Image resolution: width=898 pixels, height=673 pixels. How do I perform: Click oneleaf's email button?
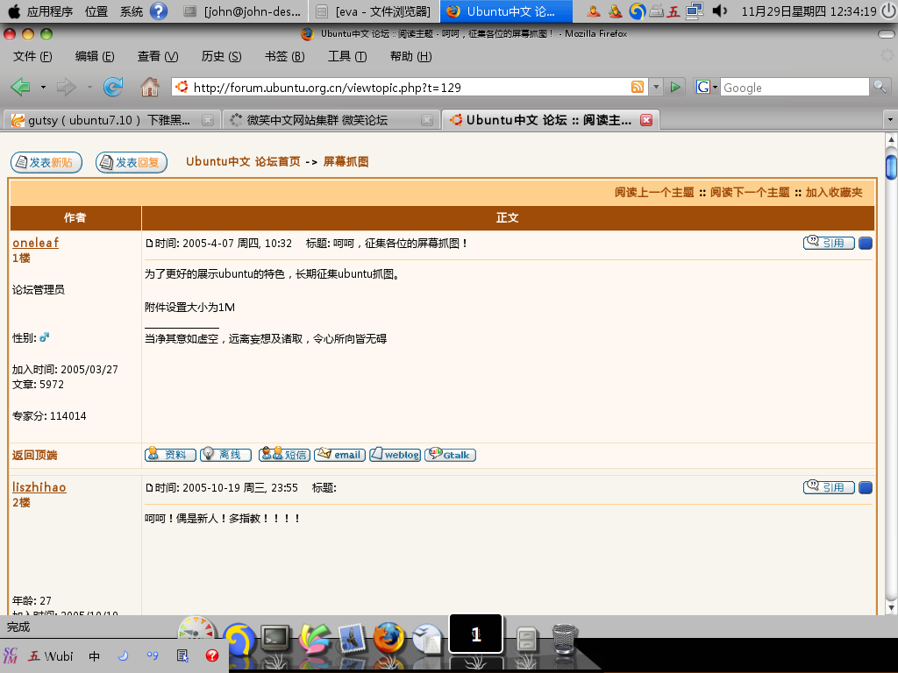[339, 455]
